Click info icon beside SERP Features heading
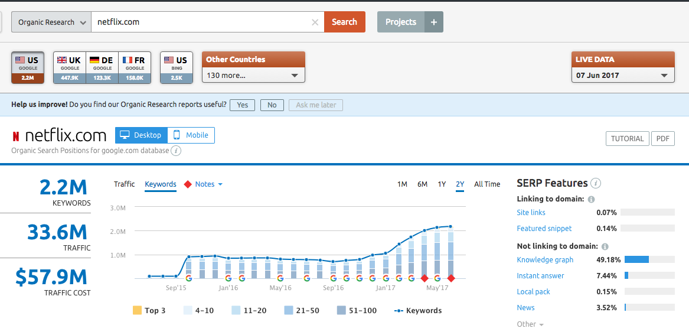Screen dimensions: 689x335 (596, 183)
